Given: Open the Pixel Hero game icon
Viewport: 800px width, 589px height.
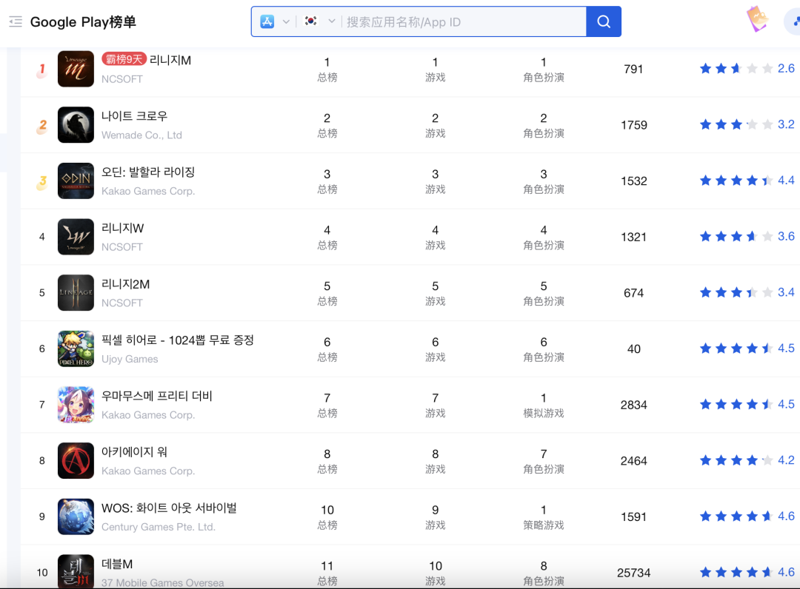Looking at the screenshot, I should pos(76,349).
